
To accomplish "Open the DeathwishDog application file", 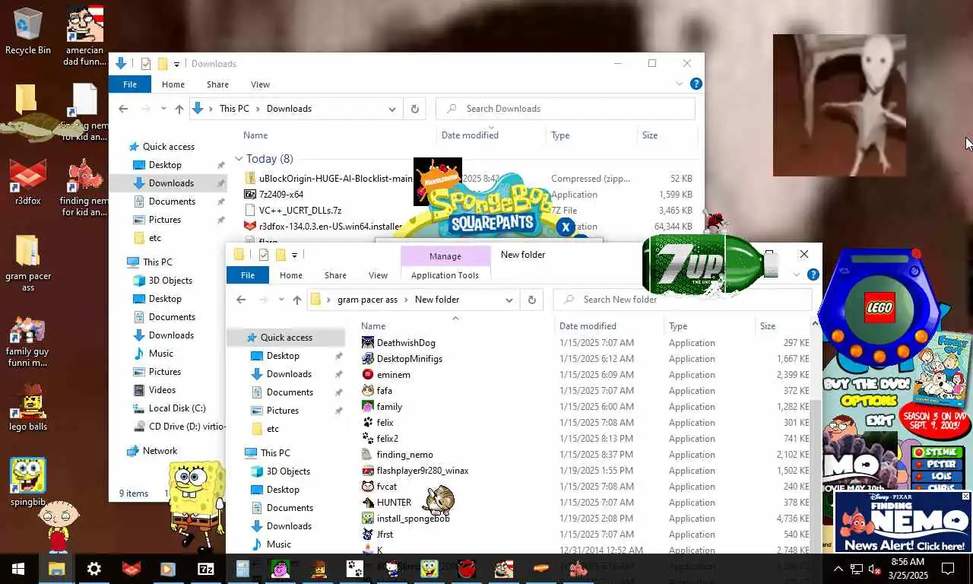I will tap(406, 343).
